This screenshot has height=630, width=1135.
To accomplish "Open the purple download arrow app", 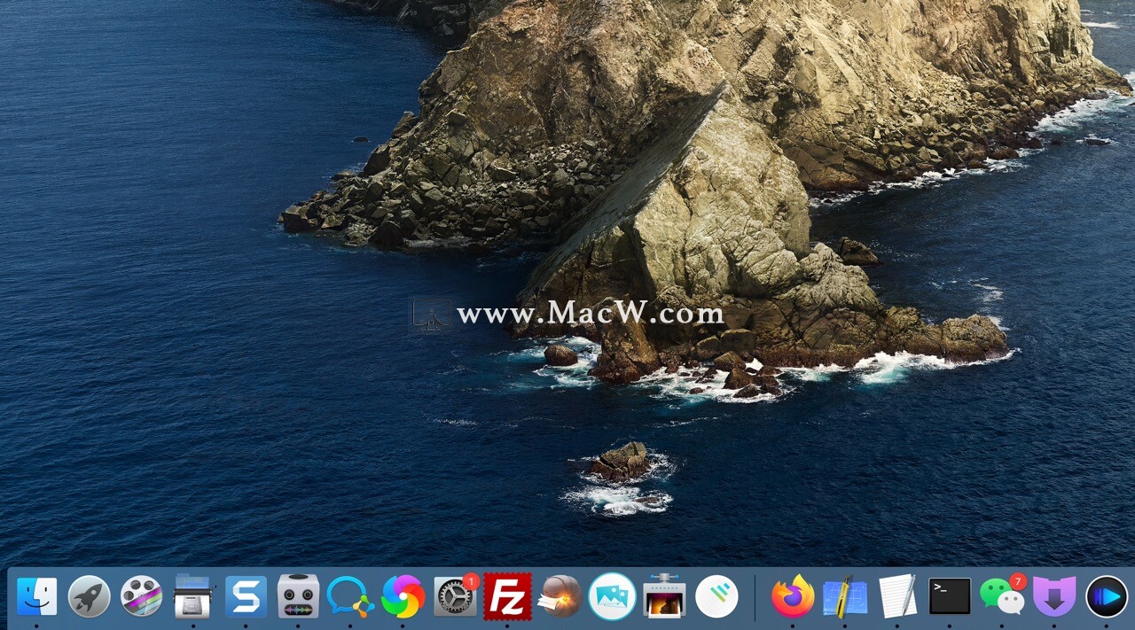I will click(1054, 596).
